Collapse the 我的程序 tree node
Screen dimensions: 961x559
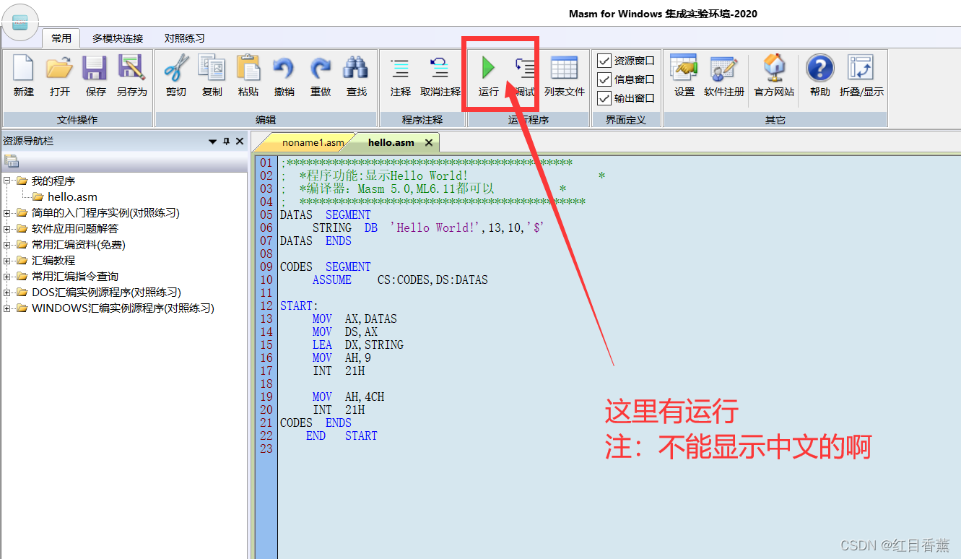pos(7,181)
